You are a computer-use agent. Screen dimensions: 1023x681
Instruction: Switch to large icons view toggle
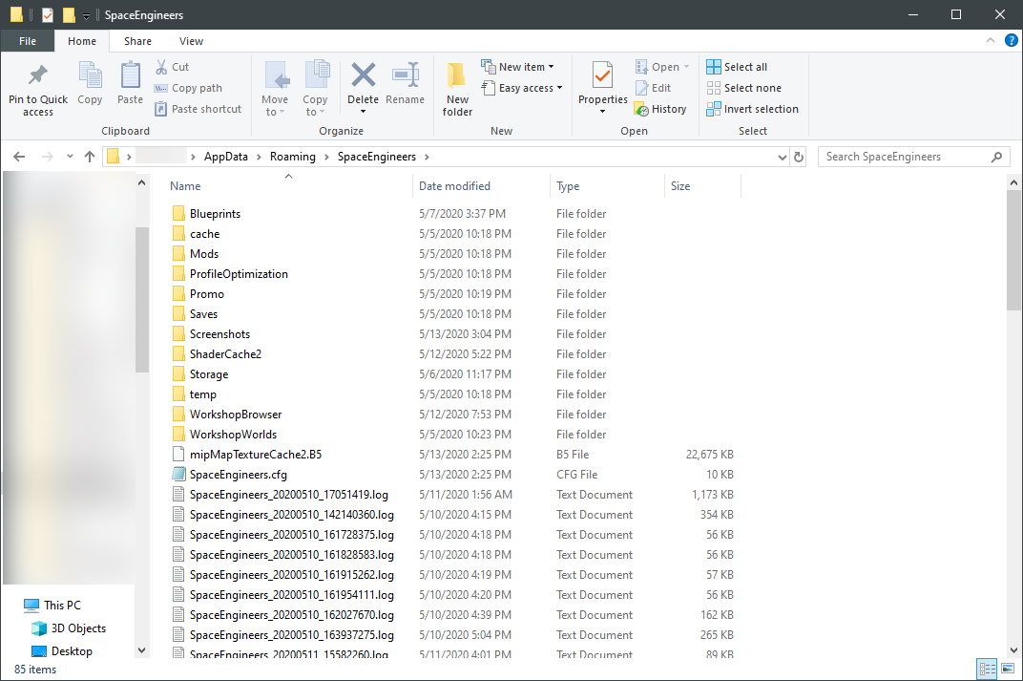[x=1007, y=669]
